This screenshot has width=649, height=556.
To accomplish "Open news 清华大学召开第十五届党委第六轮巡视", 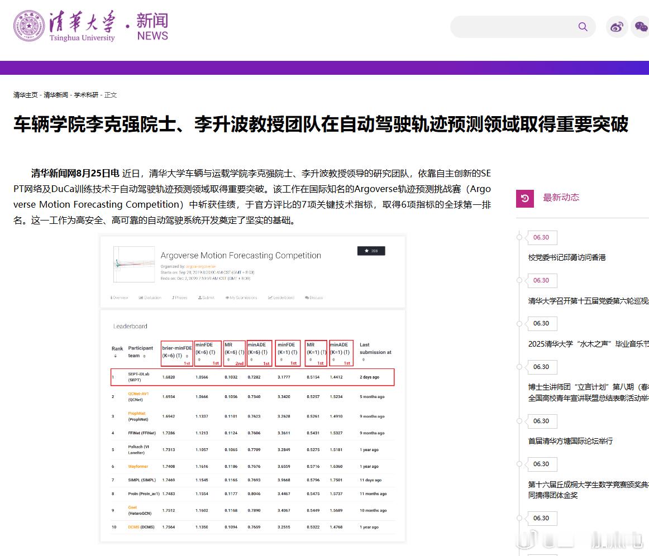I will [x=588, y=301].
